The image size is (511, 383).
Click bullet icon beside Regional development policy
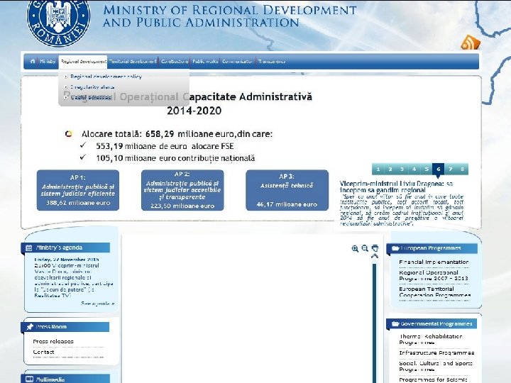point(66,77)
